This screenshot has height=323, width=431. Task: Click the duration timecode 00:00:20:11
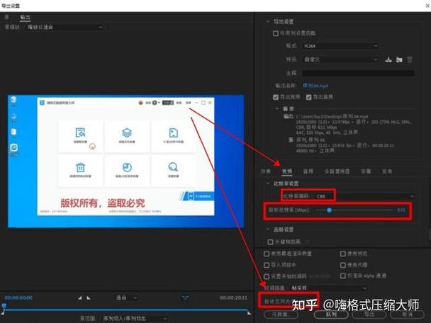(233, 297)
